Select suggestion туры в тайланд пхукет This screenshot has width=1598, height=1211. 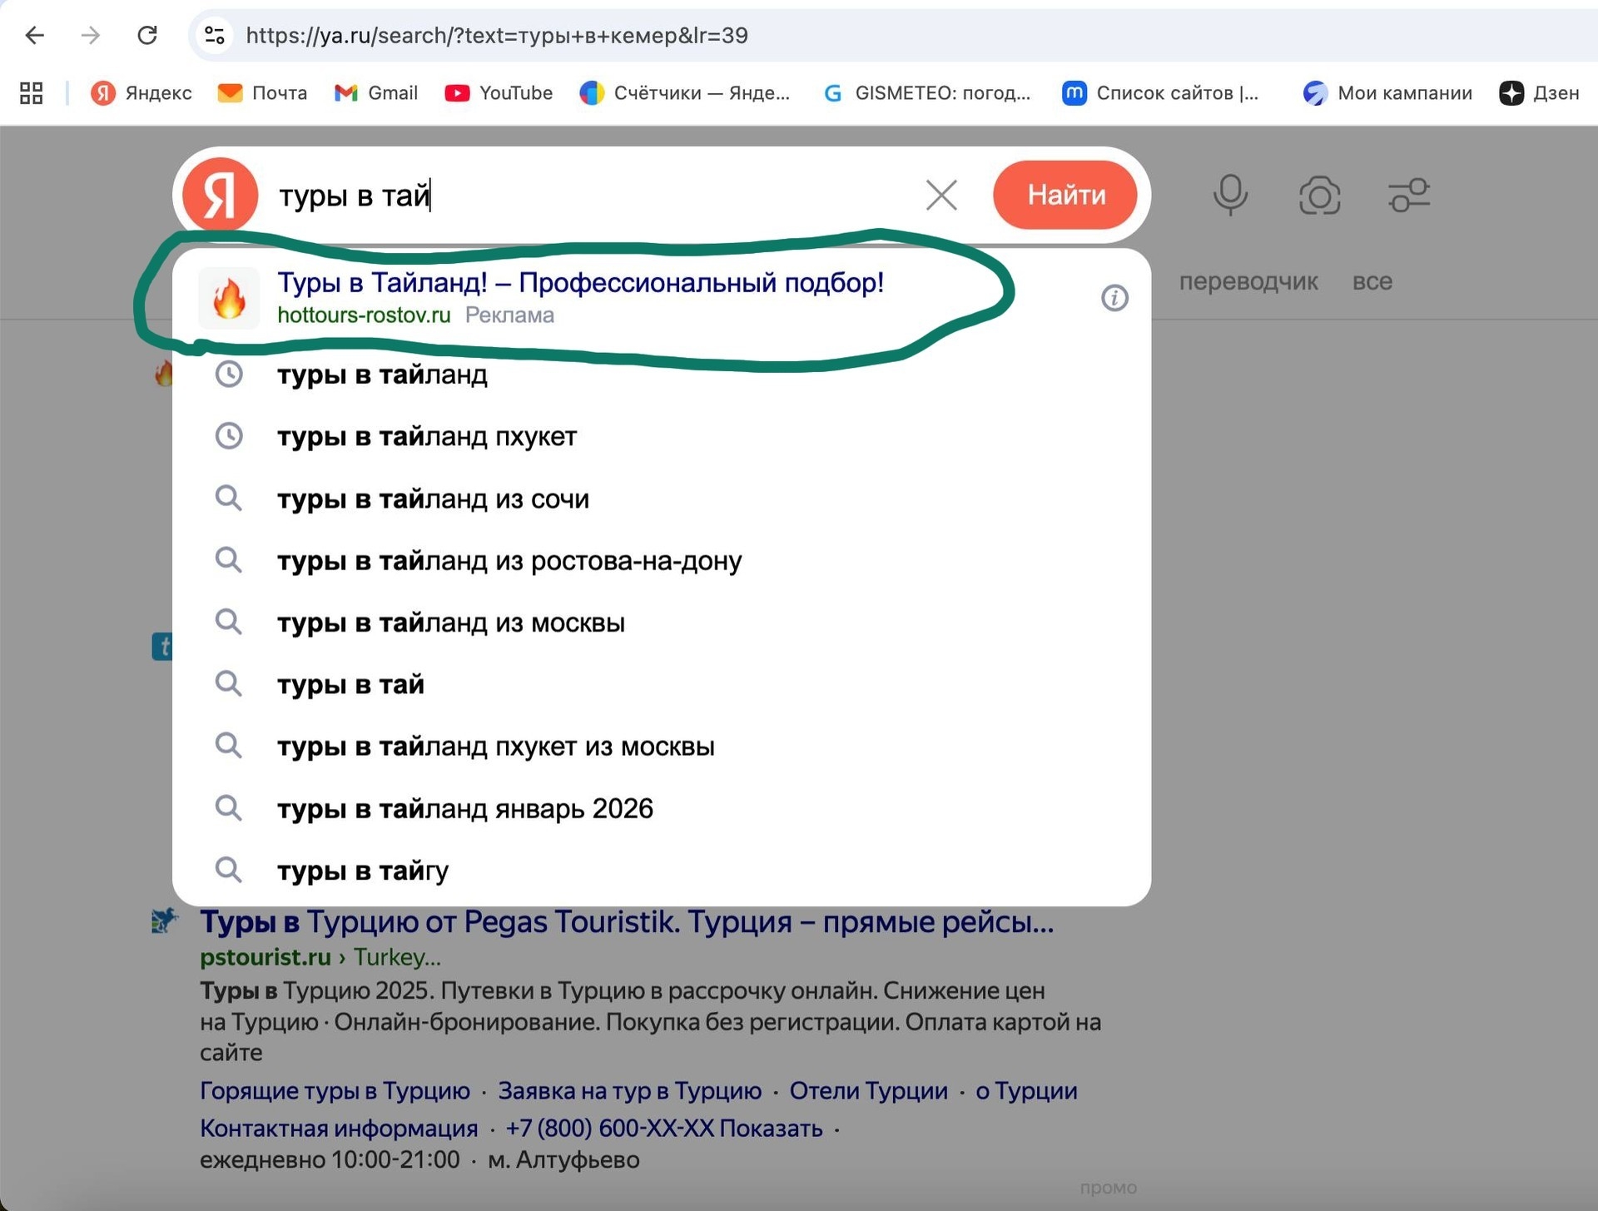(x=427, y=436)
